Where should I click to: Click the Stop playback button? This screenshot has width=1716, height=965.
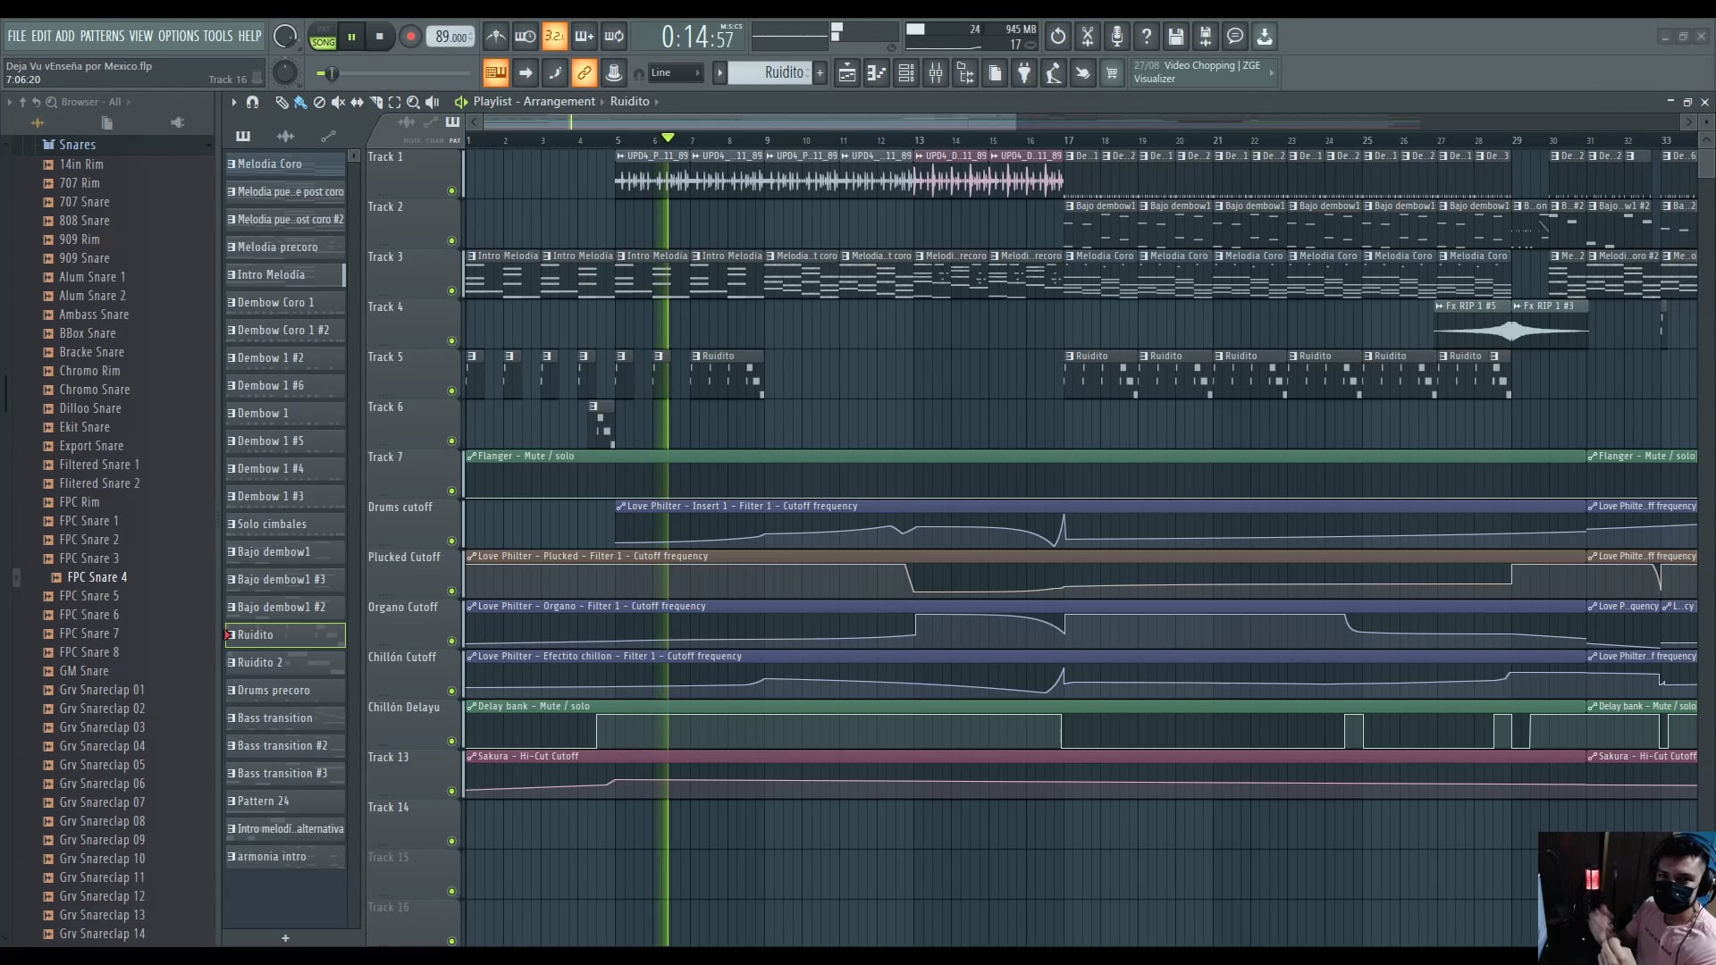pyautogui.click(x=380, y=36)
